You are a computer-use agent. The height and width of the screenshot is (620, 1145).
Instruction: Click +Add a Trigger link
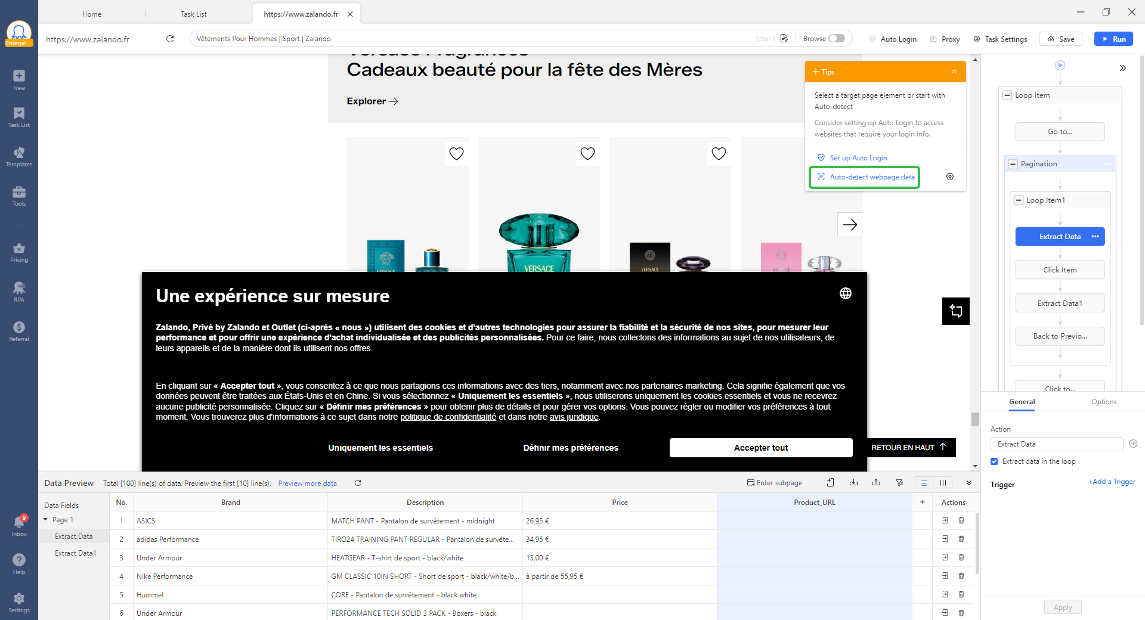tap(1112, 482)
